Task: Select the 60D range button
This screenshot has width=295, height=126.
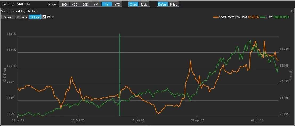Action: (75, 4)
